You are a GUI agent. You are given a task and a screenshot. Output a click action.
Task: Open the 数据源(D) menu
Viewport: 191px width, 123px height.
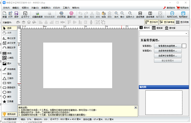point(46,8)
